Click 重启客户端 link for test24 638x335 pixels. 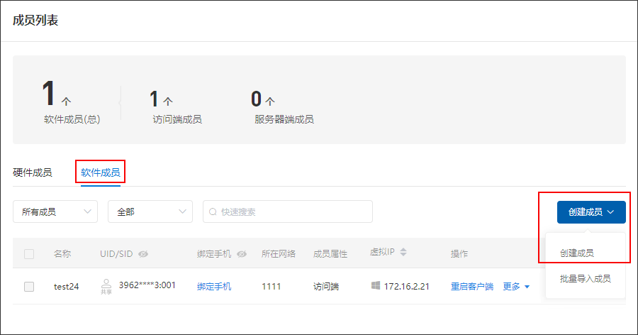[472, 287]
